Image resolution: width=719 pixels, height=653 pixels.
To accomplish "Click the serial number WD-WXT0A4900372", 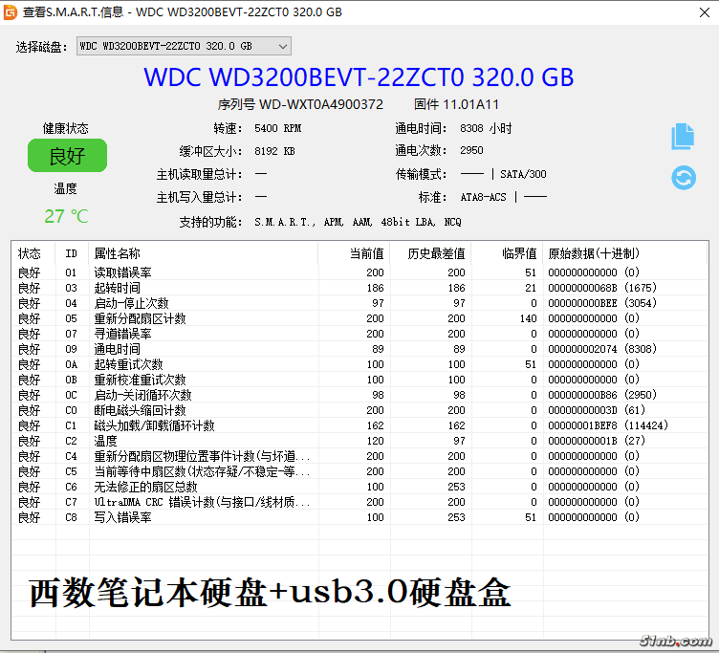I will pyautogui.click(x=321, y=104).
